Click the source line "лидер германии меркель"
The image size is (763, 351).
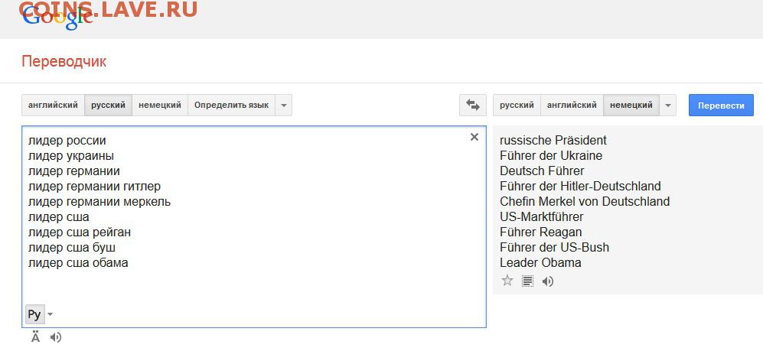(x=99, y=201)
